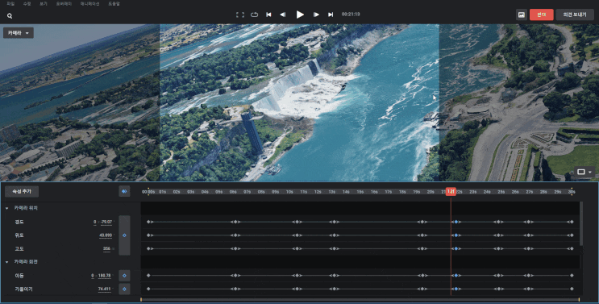Open the search tool
Image resolution: width=599 pixels, height=304 pixels.
(x=10, y=16)
